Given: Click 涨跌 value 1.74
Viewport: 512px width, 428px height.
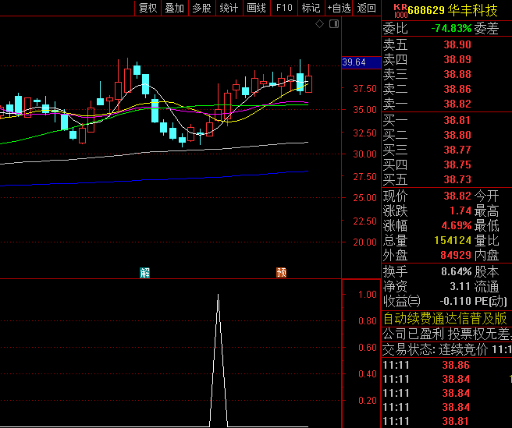Looking at the screenshot, I should tap(460, 211).
